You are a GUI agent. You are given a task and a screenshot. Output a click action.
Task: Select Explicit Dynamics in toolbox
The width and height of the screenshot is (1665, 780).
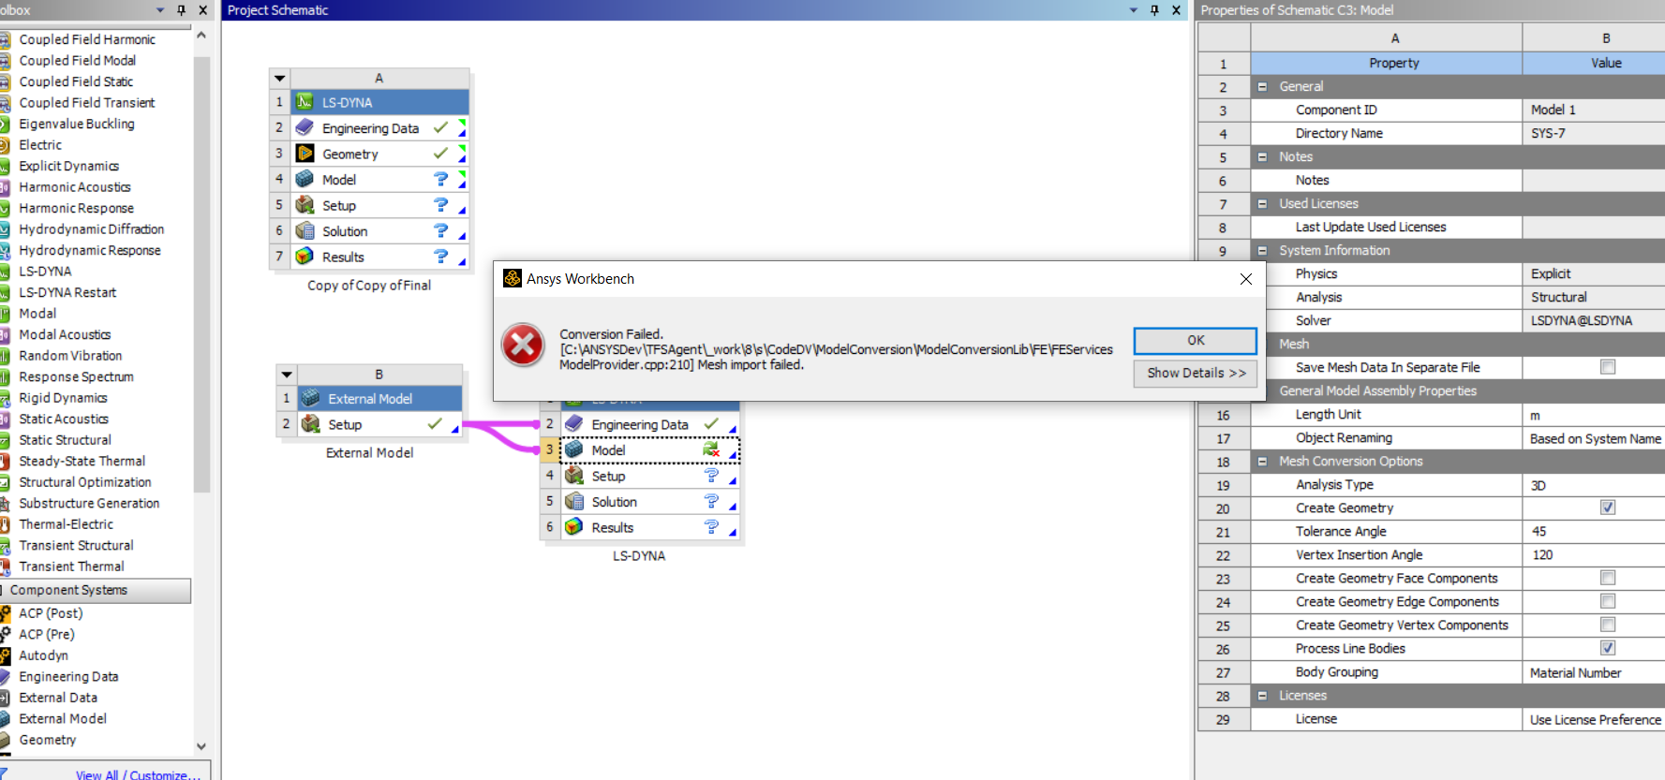tap(68, 166)
